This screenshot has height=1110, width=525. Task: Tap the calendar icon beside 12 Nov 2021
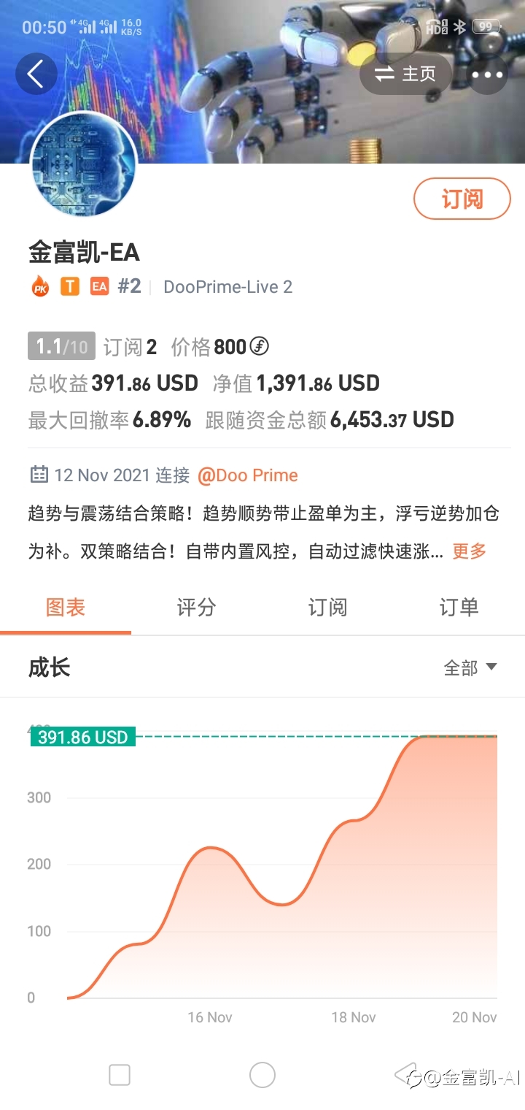[39, 475]
